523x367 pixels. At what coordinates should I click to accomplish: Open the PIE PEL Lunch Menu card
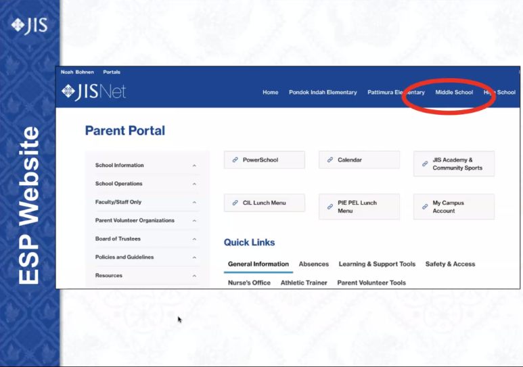pyautogui.click(x=359, y=207)
